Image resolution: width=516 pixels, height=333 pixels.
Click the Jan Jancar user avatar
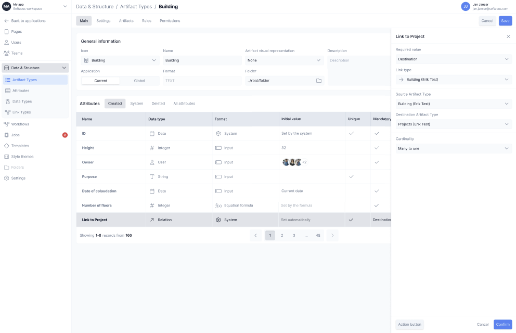pos(465,6)
